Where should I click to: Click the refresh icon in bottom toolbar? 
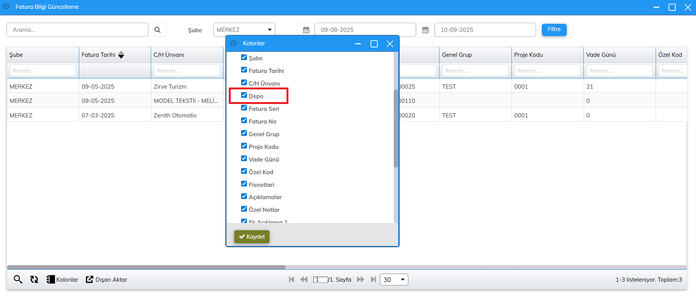[x=34, y=279]
